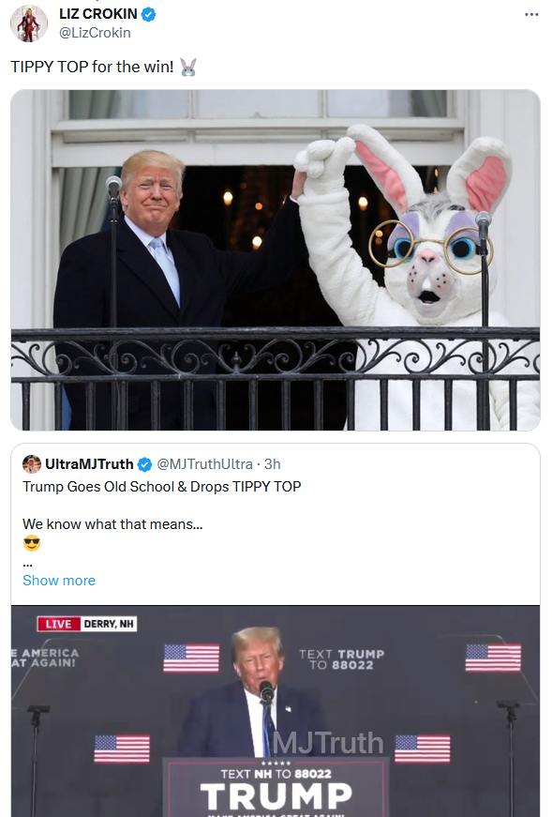Open the Easter Bunny balcony photo
The width and height of the screenshot is (552, 817).
point(276,260)
